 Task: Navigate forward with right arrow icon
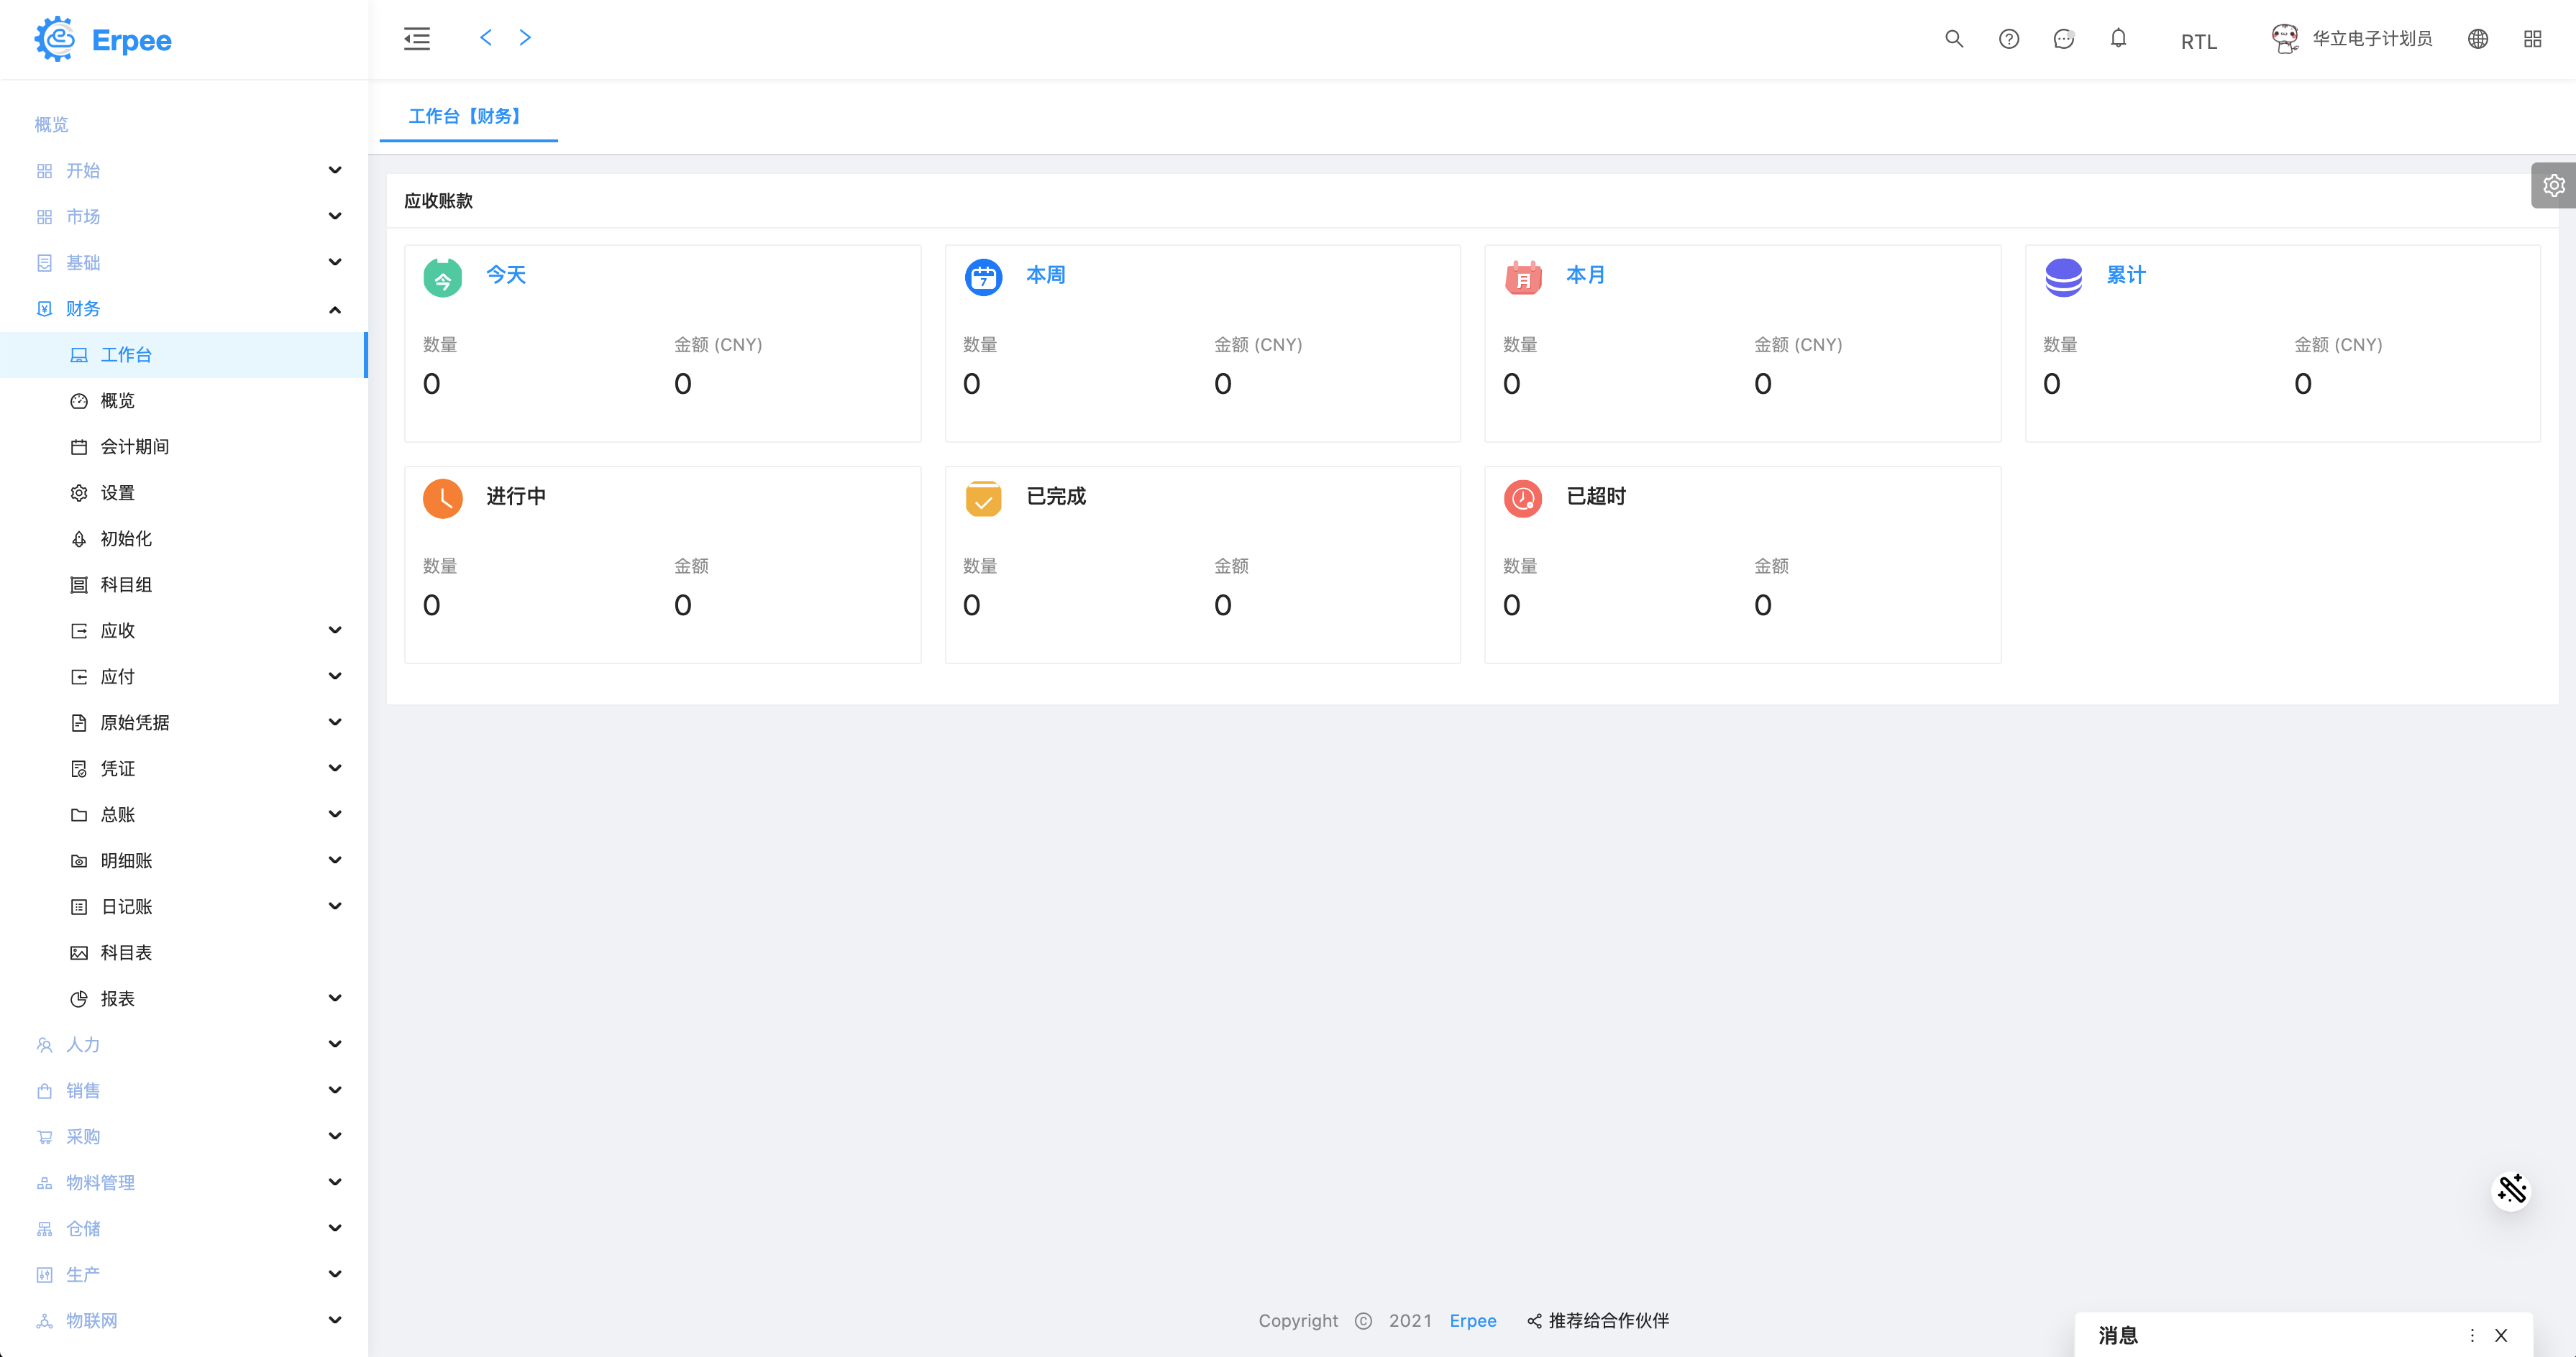[525, 38]
